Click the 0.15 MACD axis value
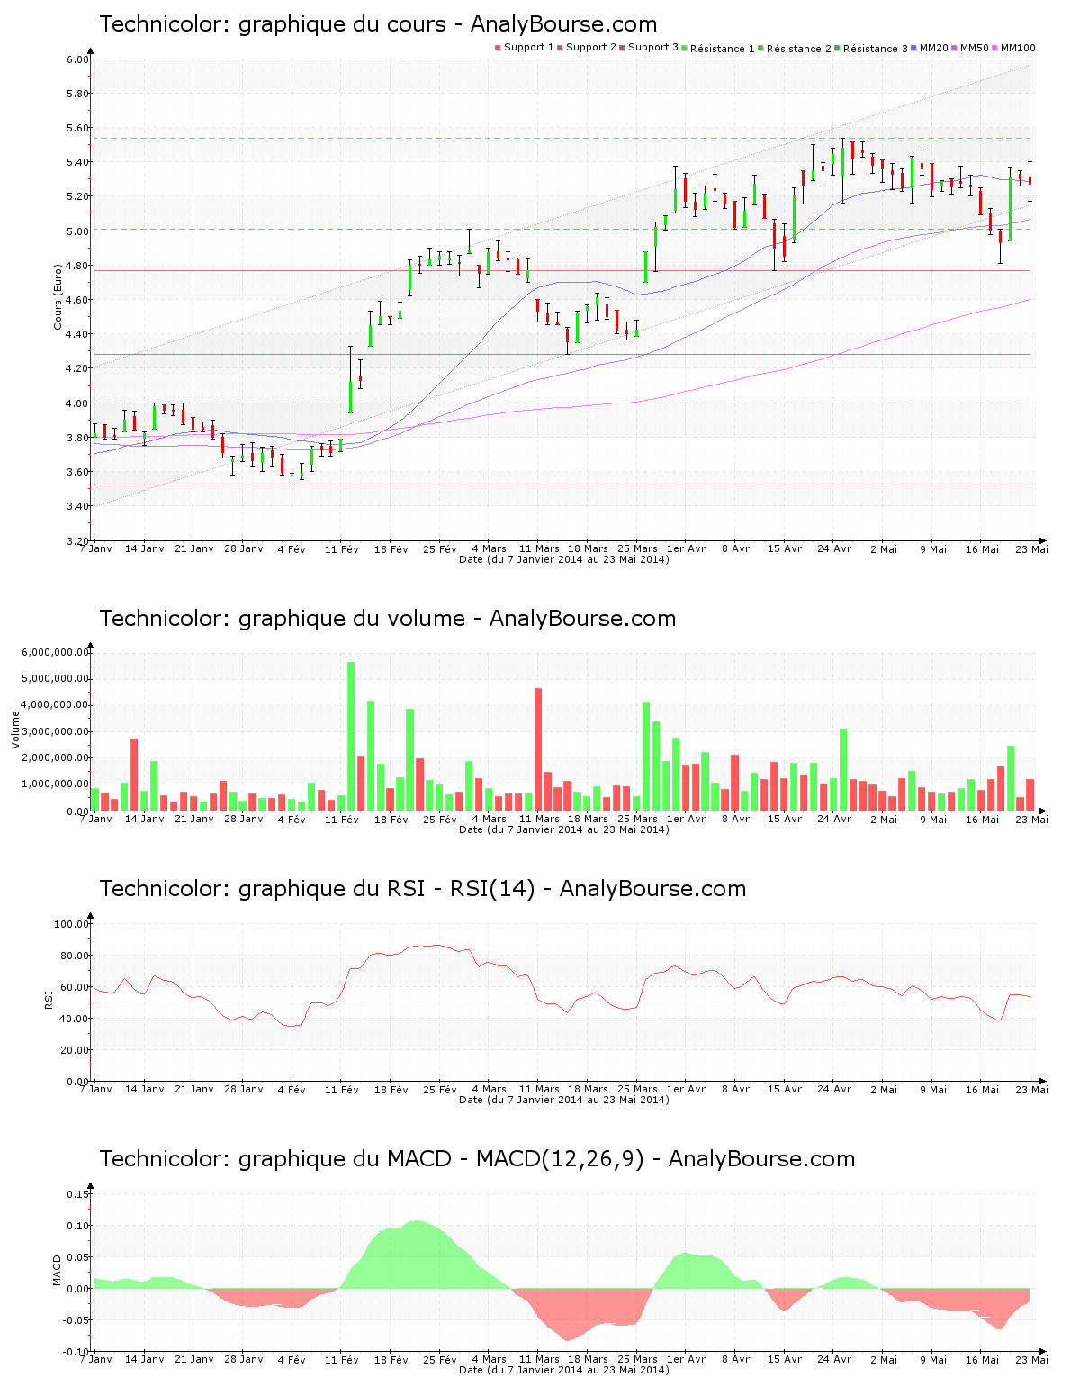The image size is (1080, 1396). coord(78,1194)
